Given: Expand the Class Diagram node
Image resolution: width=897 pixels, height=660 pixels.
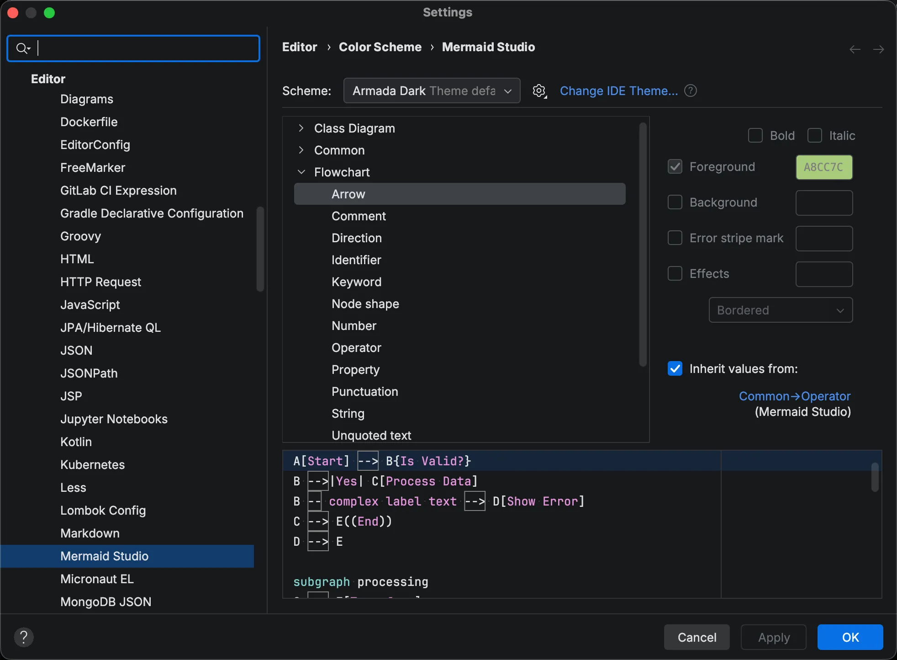Looking at the screenshot, I should (x=301, y=128).
